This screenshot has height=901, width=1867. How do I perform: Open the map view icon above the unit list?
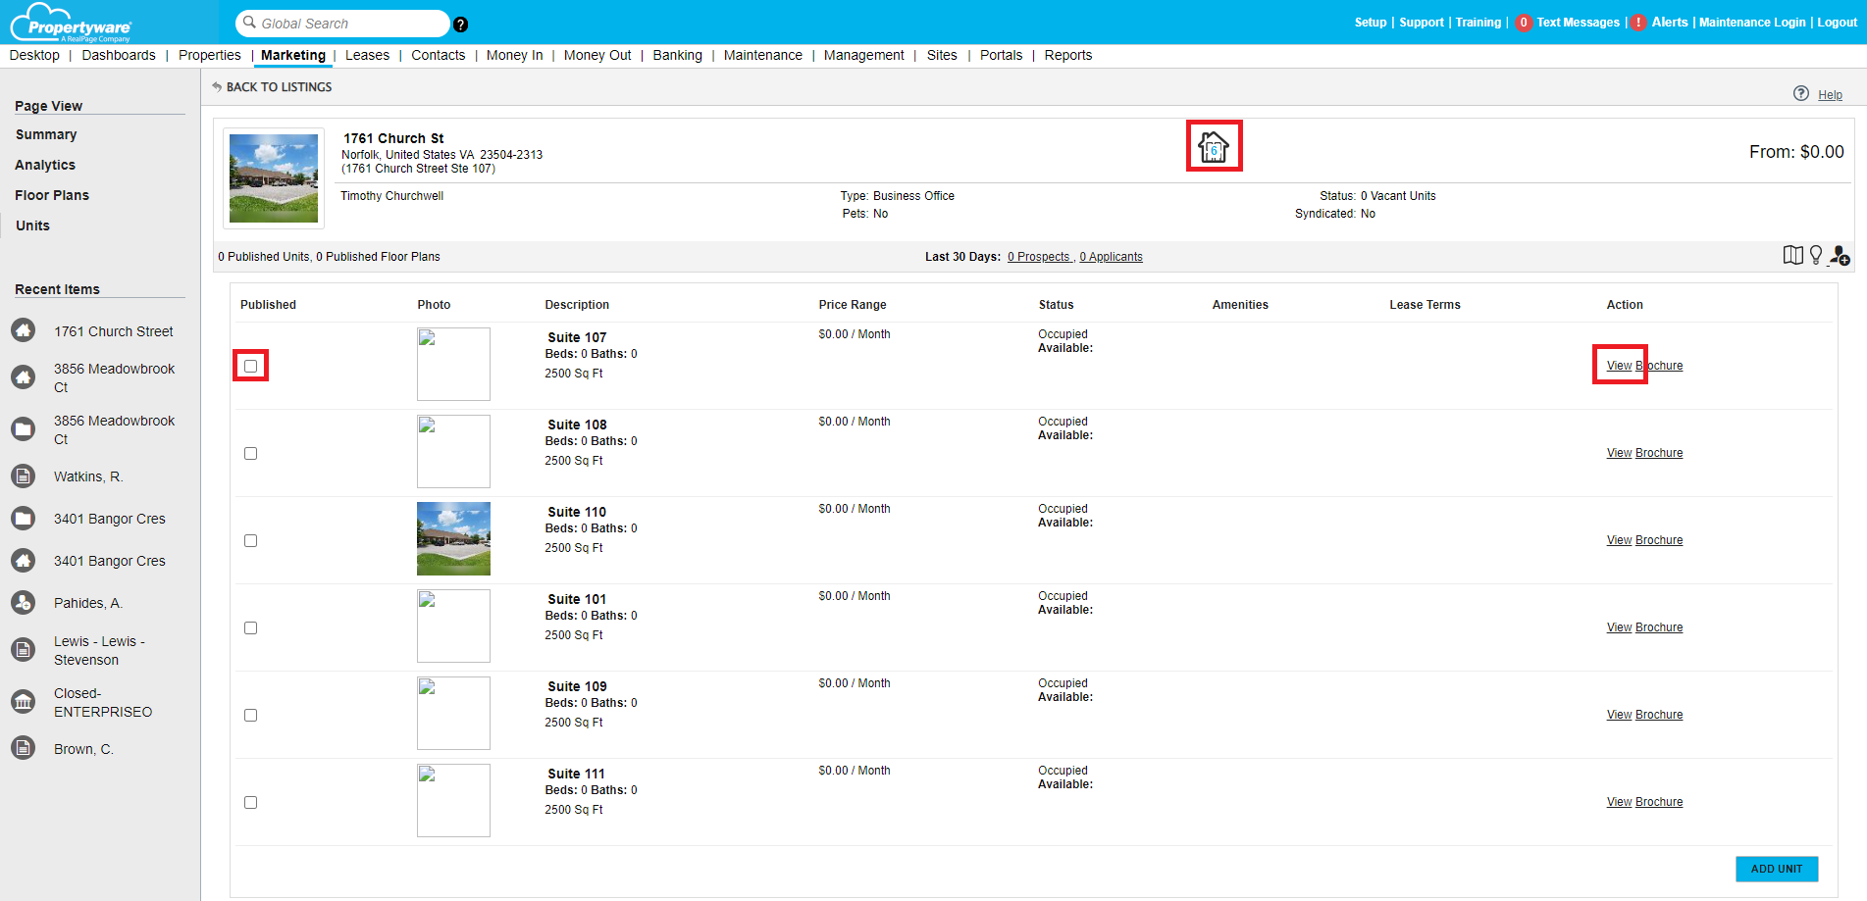[1792, 255]
